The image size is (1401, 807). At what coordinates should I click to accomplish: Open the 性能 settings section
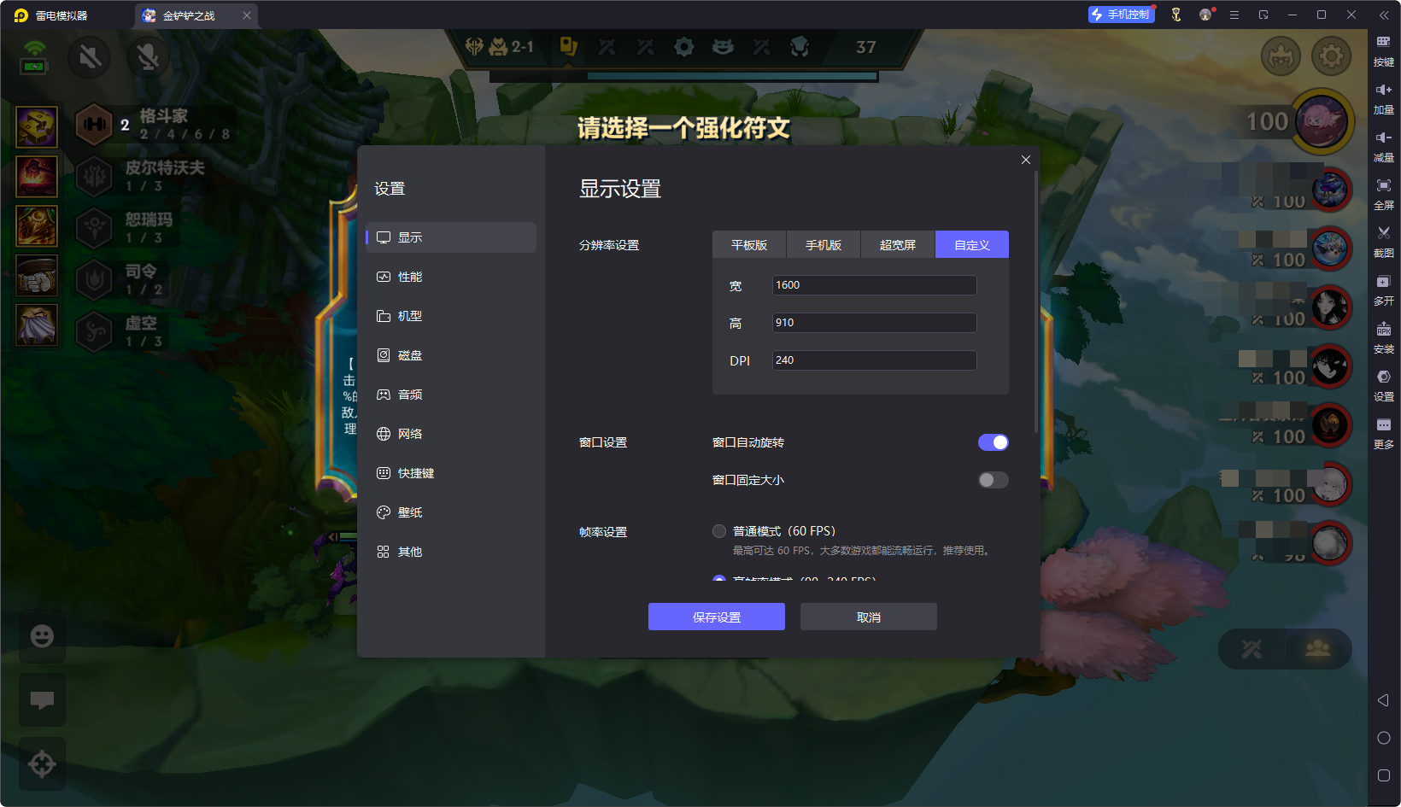(x=451, y=277)
